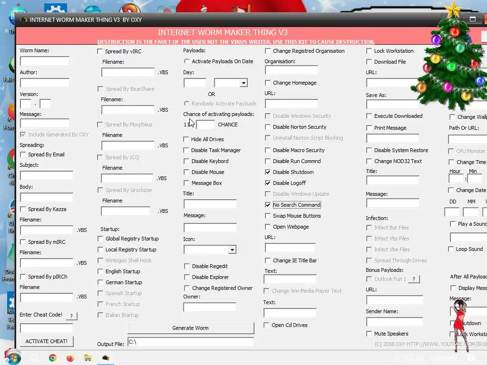The width and height of the screenshot is (487, 365).
Task: Tick Lock Workstation checkbox
Action: [x=369, y=51]
